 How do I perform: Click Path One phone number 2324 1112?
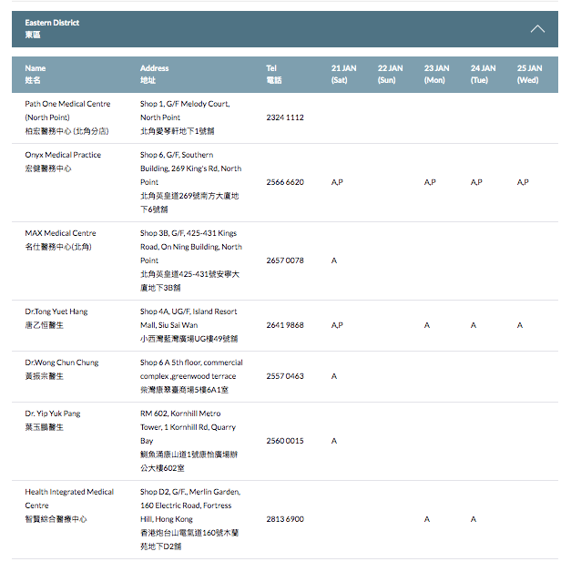point(285,117)
